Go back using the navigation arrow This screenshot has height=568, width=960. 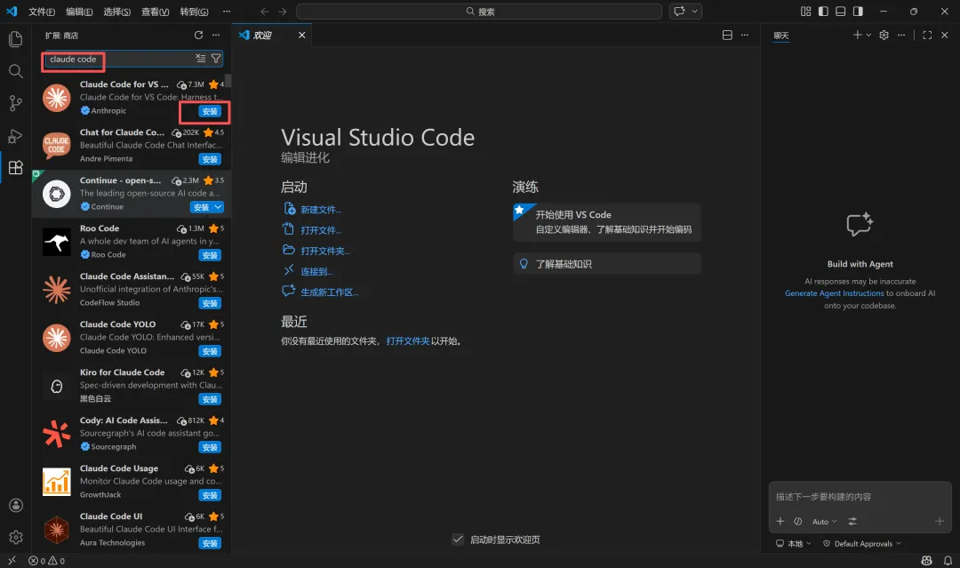click(x=265, y=11)
